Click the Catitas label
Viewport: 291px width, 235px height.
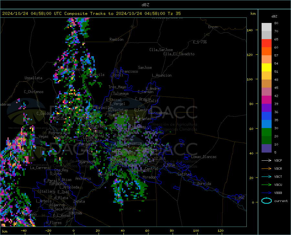185,174
